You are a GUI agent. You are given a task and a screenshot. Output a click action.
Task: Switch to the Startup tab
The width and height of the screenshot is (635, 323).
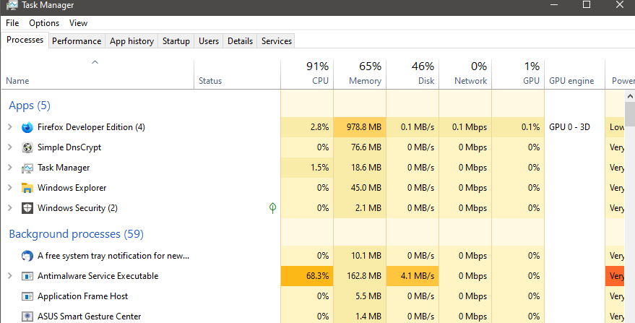pyautogui.click(x=176, y=41)
